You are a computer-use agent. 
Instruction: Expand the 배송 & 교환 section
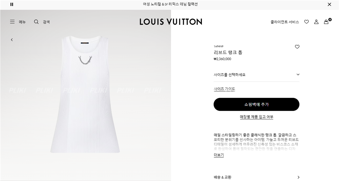tap(256, 177)
